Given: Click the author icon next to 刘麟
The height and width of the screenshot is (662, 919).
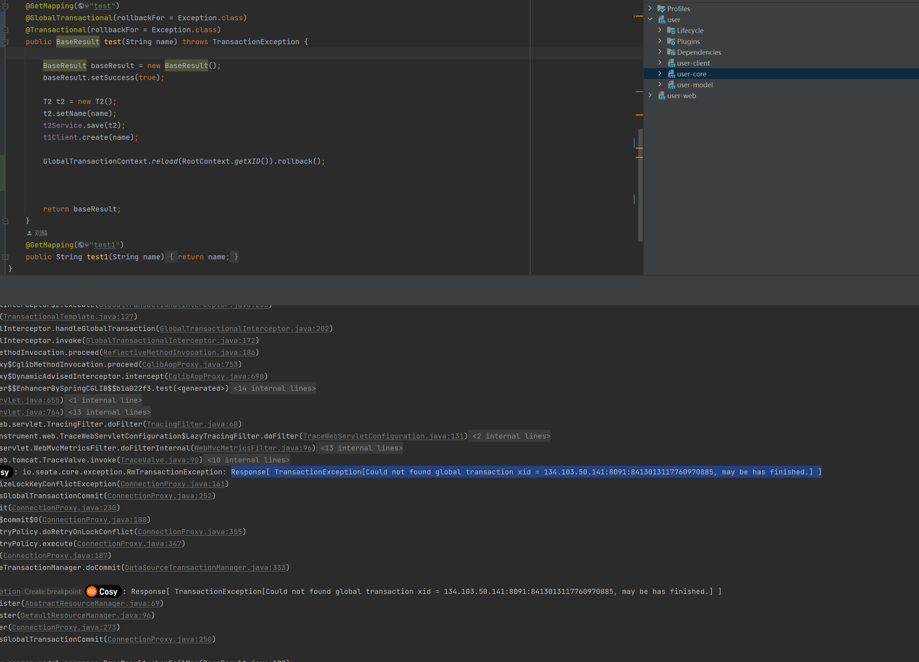Looking at the screenshot, I should 29,233.
